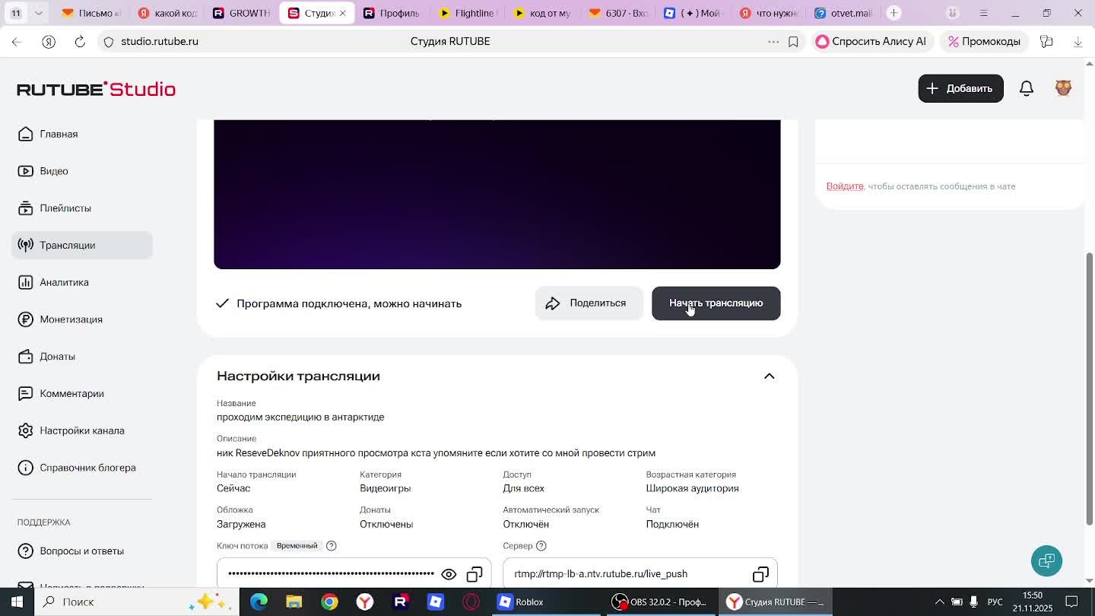Click the stream preview player
The height and width of the screenshot is (616, 1095).
click(497, 194)
